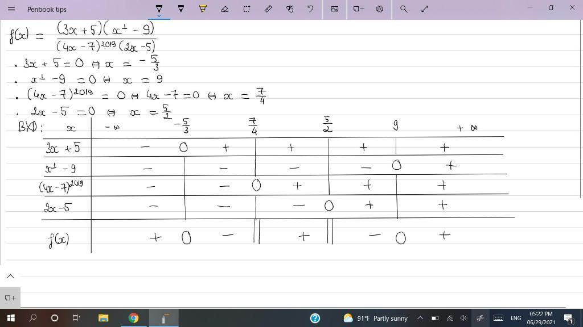Viewport: 583px width, 327px height.
Task: Open the 91°F Partly sunny weather widget
Action: 376,318
